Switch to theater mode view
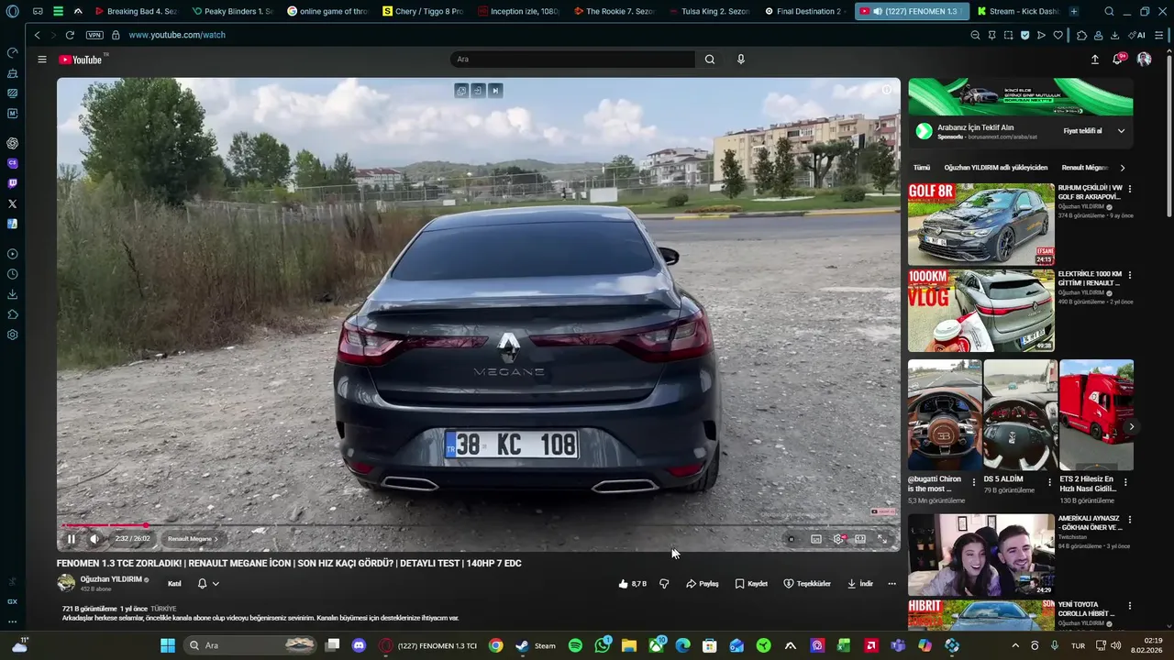Image resolution: width=1174 pixels, height=660 pixels. tap(860, 539)
